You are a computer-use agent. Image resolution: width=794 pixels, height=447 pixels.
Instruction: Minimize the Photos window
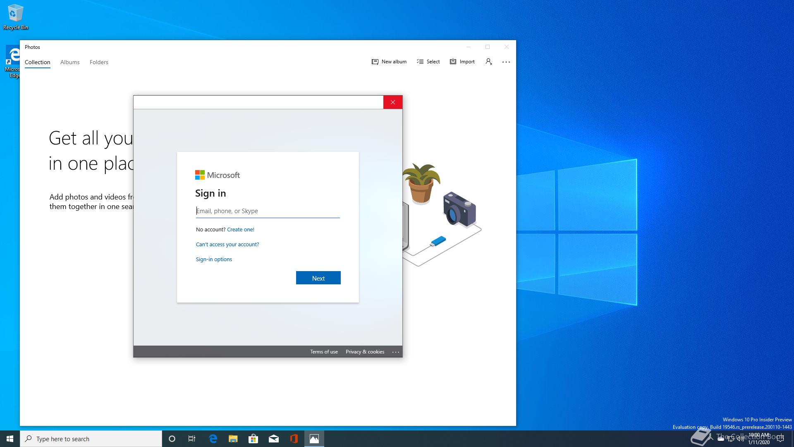(469, 47)
